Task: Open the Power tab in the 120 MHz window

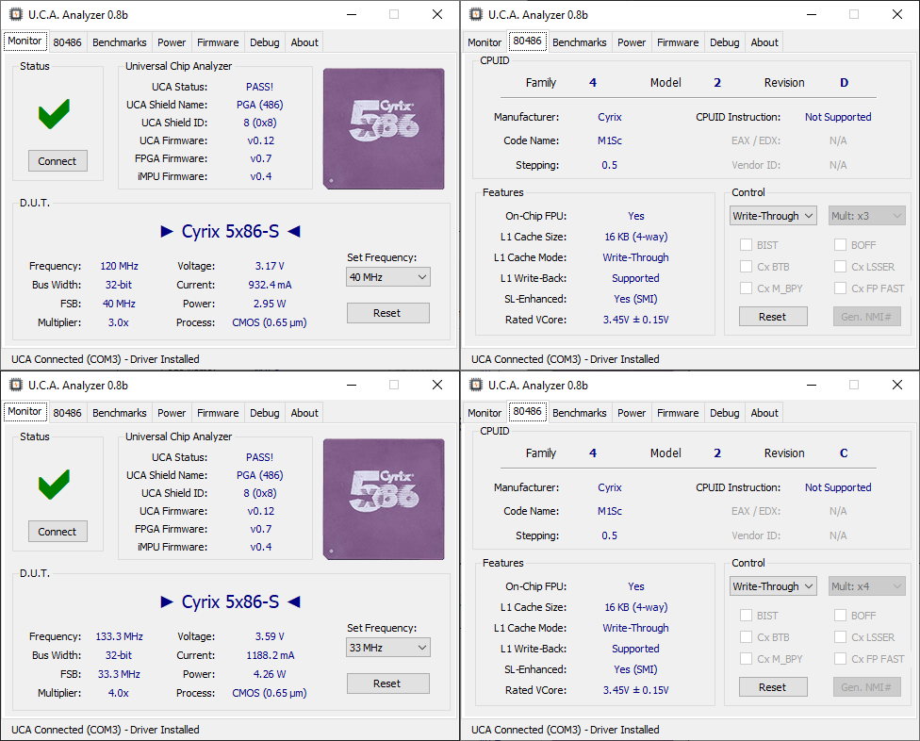Action: tap(172, 42)
